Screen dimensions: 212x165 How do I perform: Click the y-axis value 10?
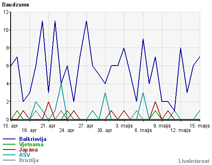coord(6,30)
